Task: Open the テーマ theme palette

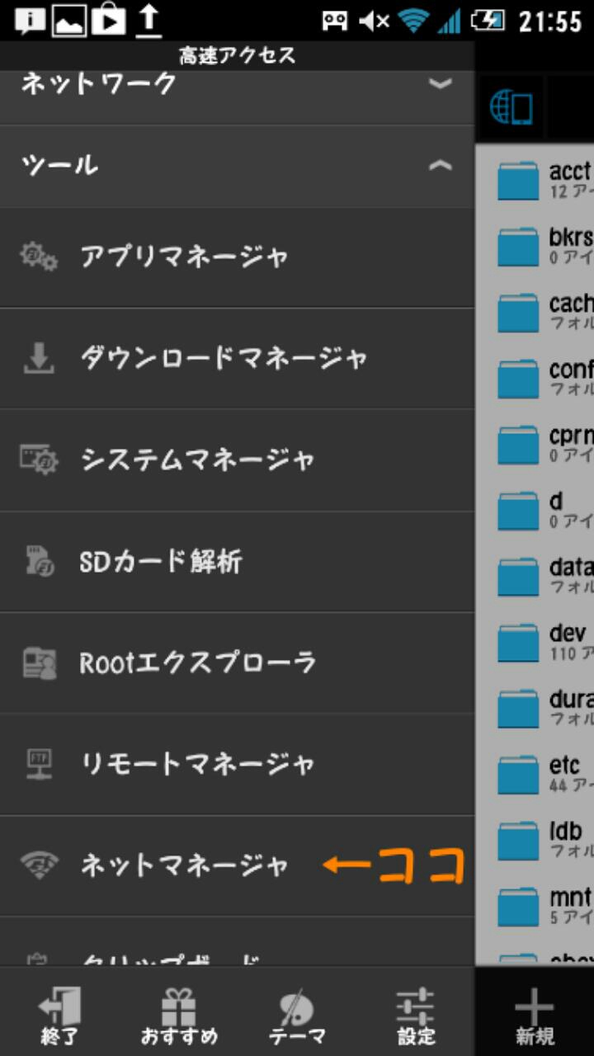Action: (297, 1016)
